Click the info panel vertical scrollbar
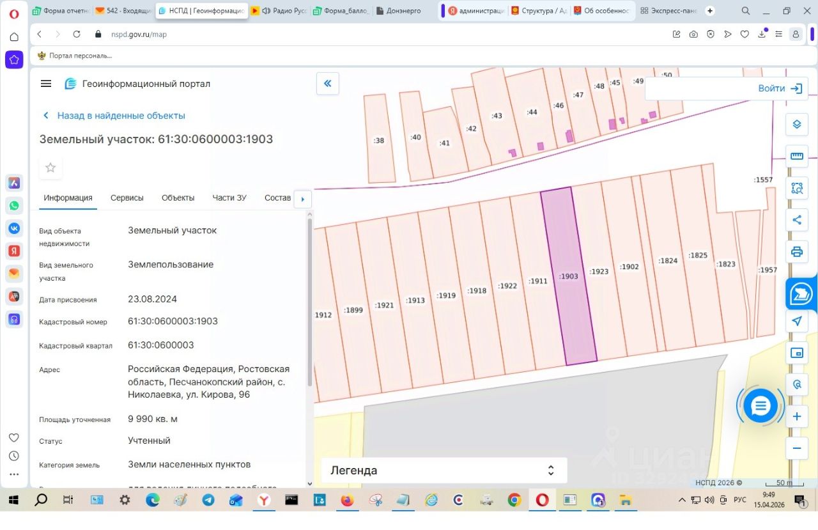 pyautogui.click(x=310, y=302)
